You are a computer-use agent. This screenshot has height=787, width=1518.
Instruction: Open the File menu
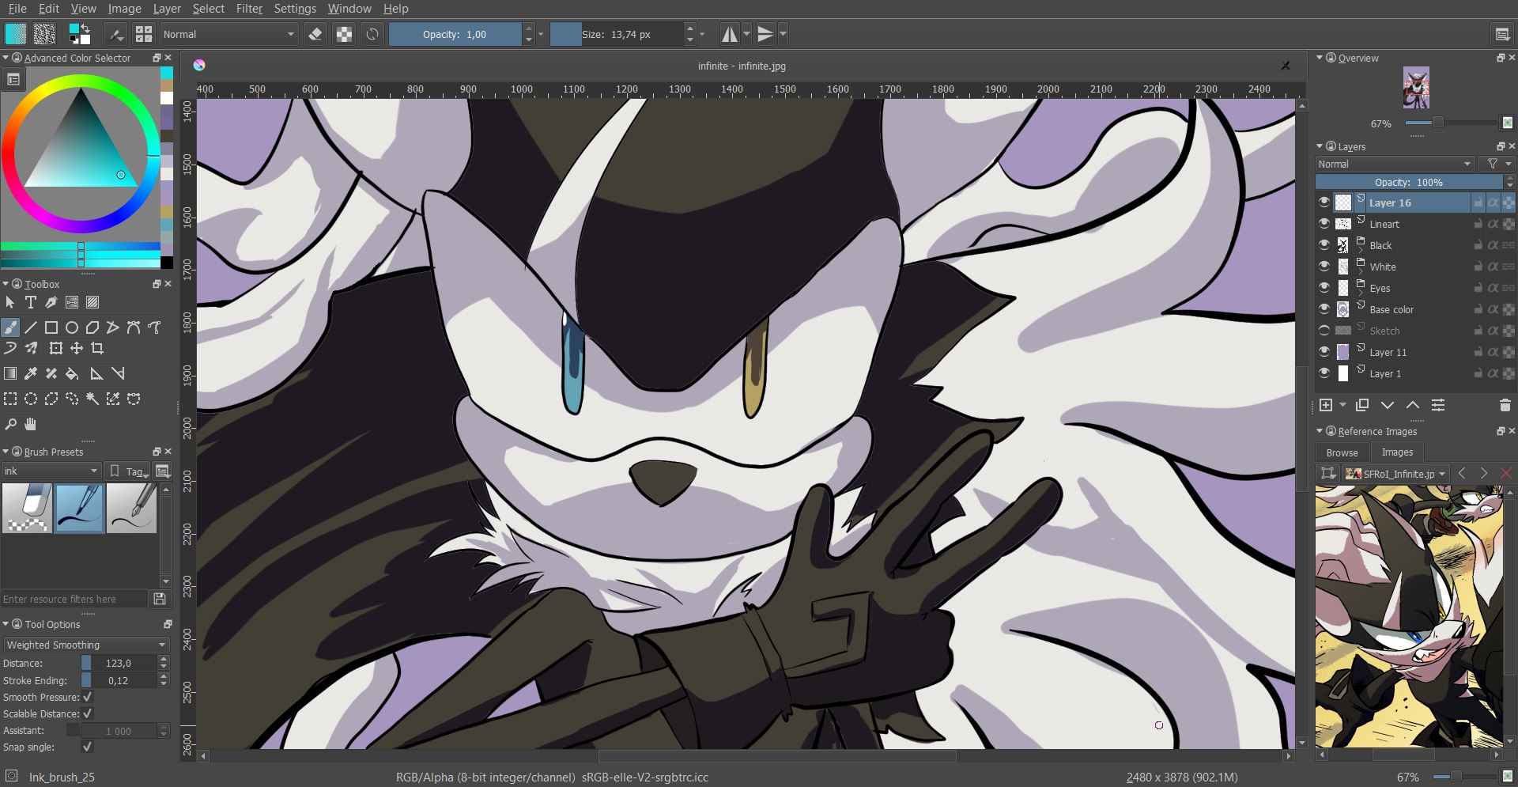point(17,9)
